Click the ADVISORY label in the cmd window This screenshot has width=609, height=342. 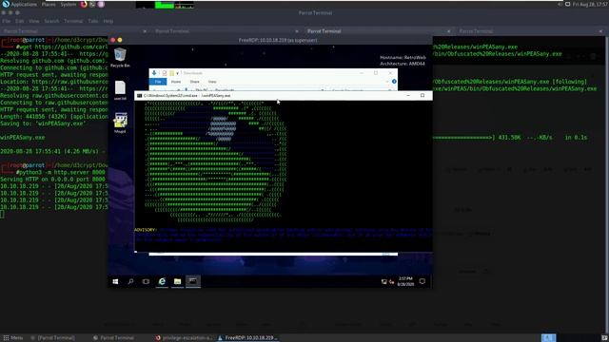tap(146, 230)
